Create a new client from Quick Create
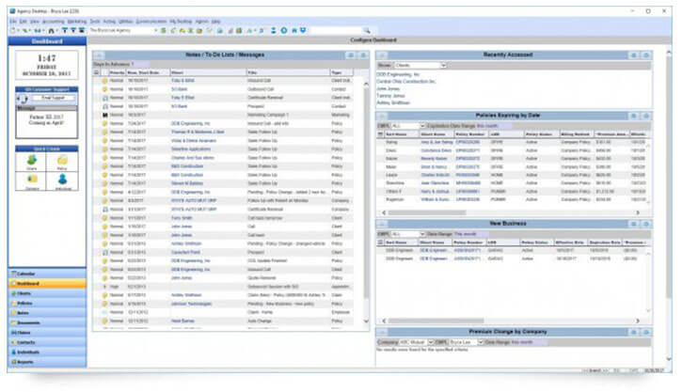 pyautogui.click(x=31, y=162)
